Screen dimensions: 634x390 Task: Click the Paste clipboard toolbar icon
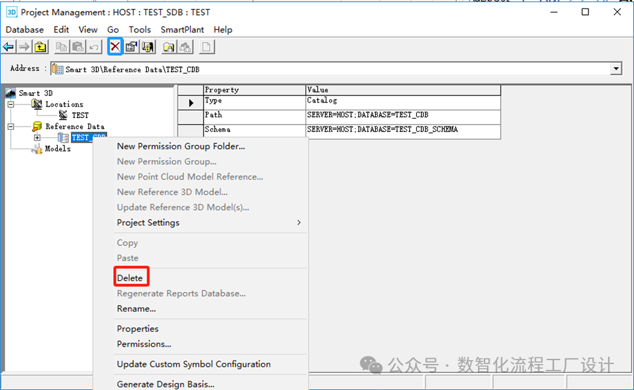[x=77, y=47]
